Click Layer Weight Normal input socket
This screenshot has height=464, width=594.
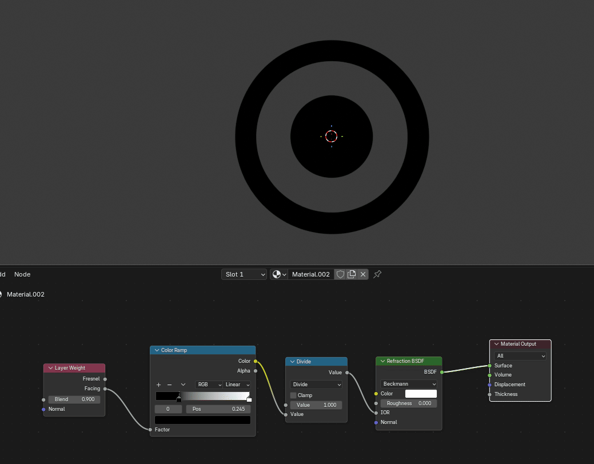pyautogui.click(x=43, y=410)
